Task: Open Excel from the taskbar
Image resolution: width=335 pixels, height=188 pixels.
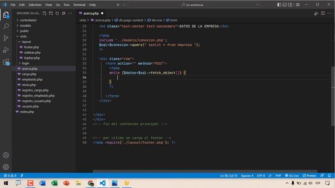Action: (54, 183)
